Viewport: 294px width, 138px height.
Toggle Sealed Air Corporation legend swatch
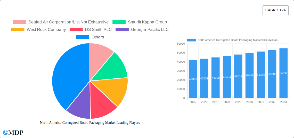tap(20, 22)
